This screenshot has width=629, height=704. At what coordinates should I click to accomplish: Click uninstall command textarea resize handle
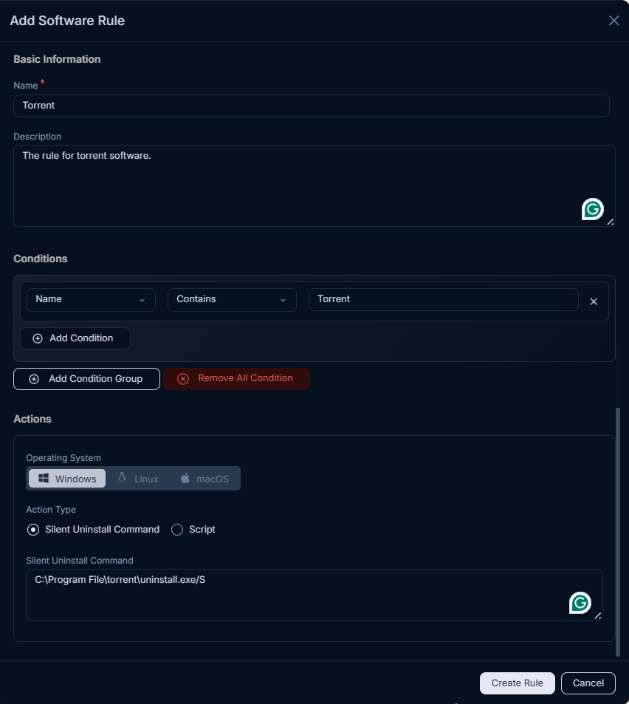tap(597, 616)
